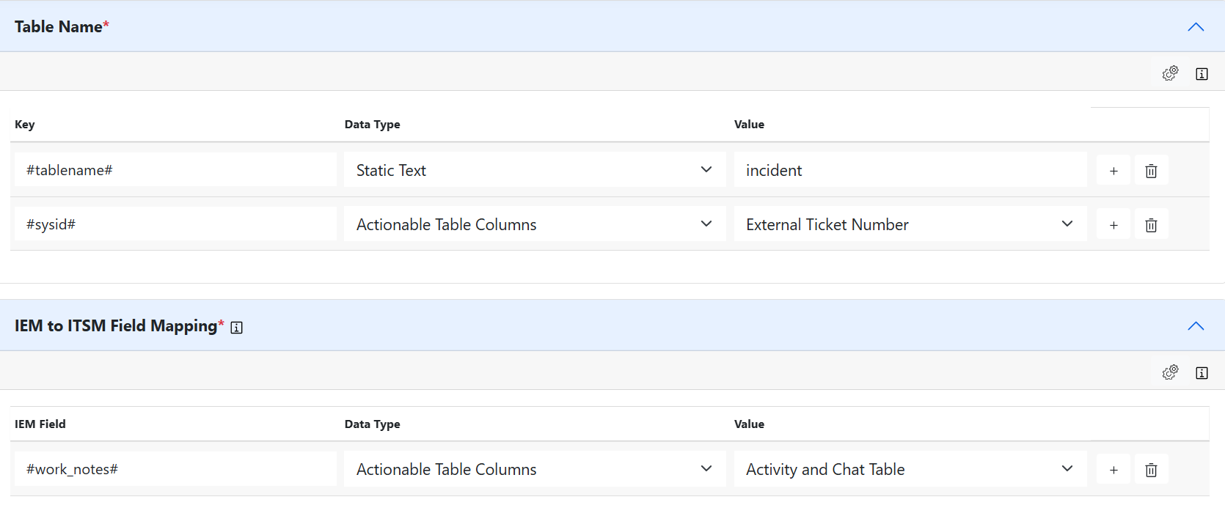Collapse the IEM to ITSM Field Mapping section
The image size is (1225, 505).
tap(1196, 326)
